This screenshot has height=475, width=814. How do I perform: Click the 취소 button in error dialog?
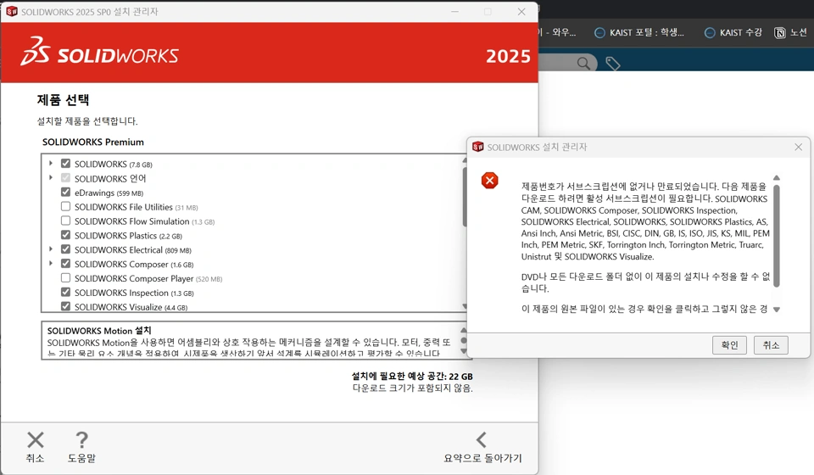[x=771, y=345]
